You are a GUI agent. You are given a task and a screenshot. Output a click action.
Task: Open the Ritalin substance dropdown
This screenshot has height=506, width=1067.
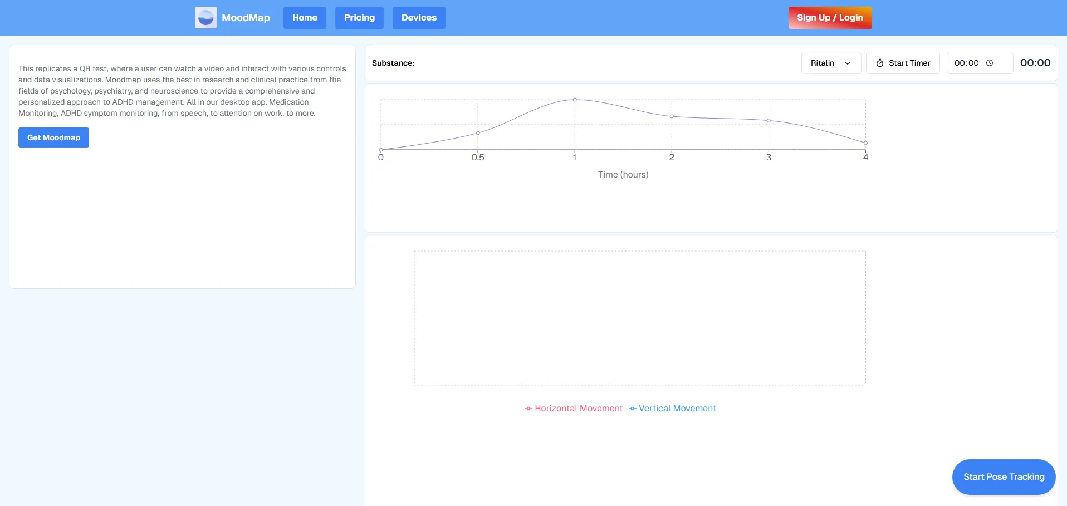pyautogui.click(x=830, y=63)
